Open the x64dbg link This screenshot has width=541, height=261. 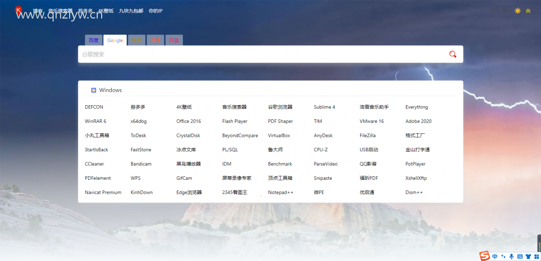139,121
